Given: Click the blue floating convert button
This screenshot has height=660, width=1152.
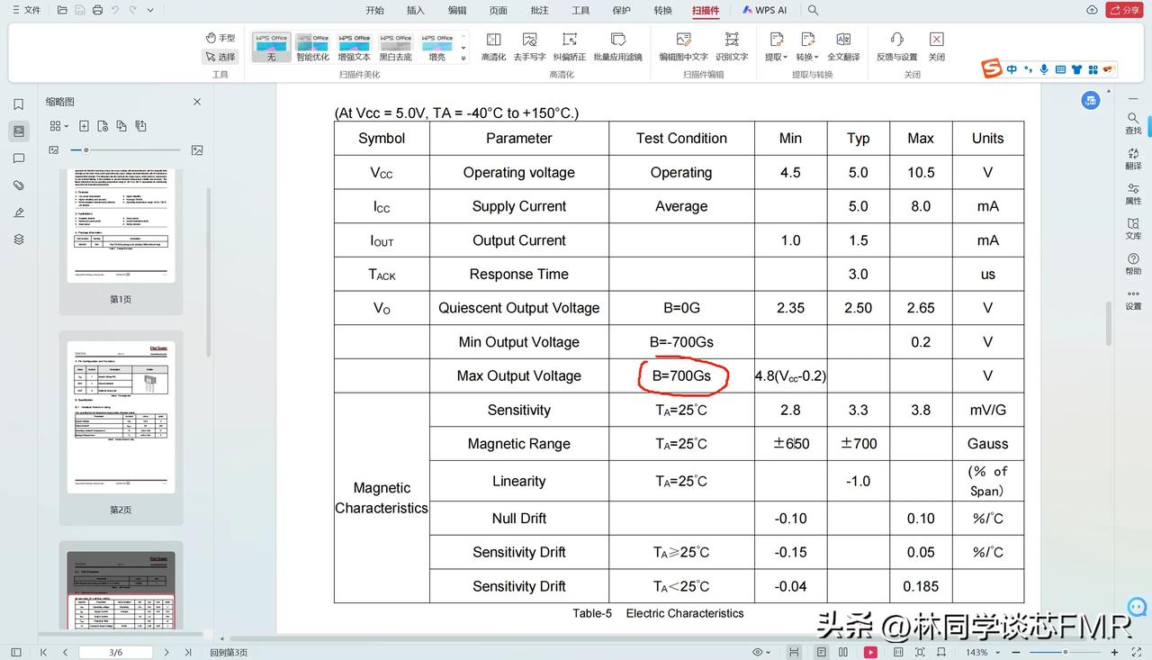Looking at the screenshot, I should pyautogui.click(x=1091, y=100).
